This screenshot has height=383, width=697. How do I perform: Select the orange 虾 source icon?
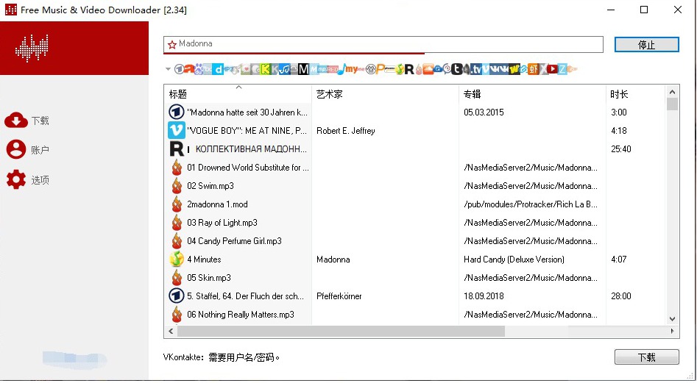533,69
